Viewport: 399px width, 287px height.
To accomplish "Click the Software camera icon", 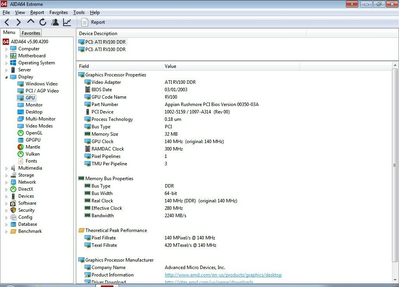I will [x=13, y=203].
